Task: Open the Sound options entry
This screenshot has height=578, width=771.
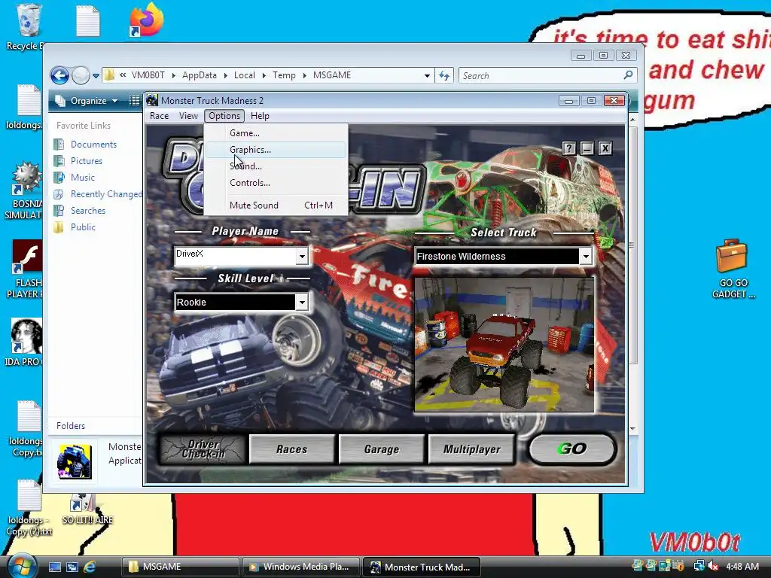Action: point(276,166)
